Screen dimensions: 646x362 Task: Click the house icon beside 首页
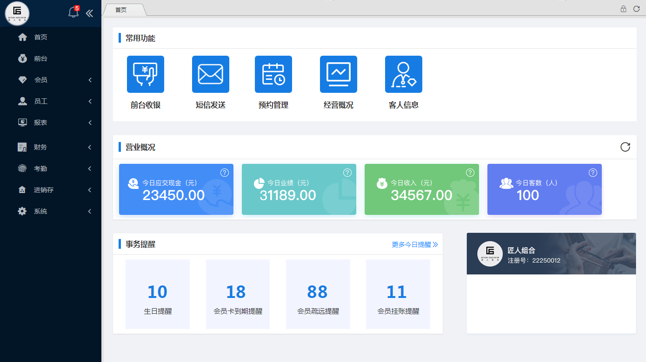click(x=22, y=37)
